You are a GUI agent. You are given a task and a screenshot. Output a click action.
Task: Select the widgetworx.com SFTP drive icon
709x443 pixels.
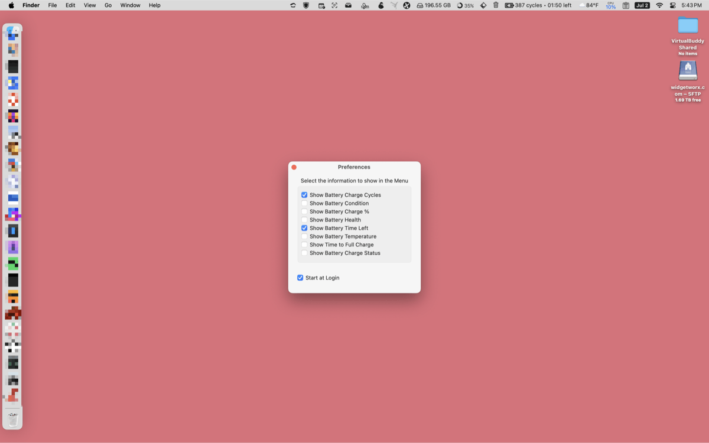[x=688, y=71]
